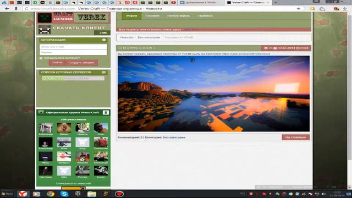
Task: Click the icon in the server list header
Action: point(104,72)
